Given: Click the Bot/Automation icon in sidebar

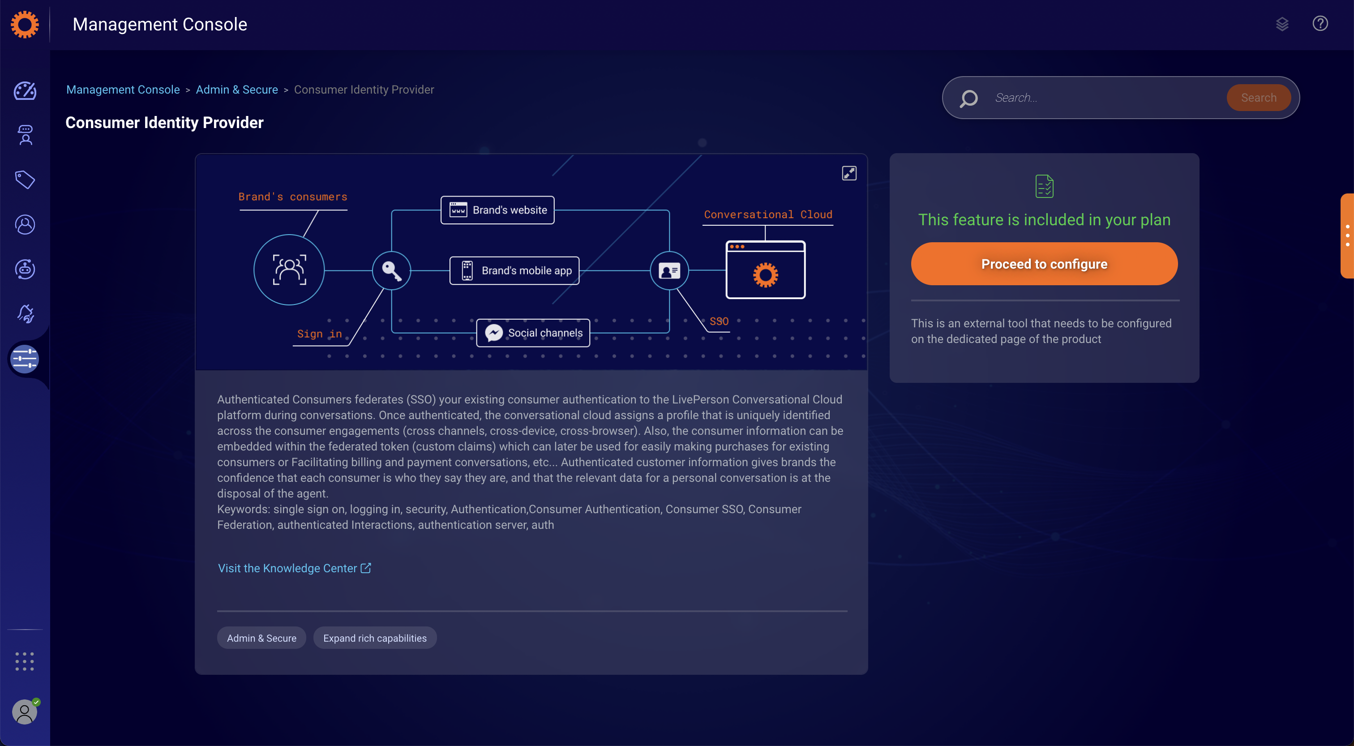Looking at the screenshot, I should coord(25,270).
